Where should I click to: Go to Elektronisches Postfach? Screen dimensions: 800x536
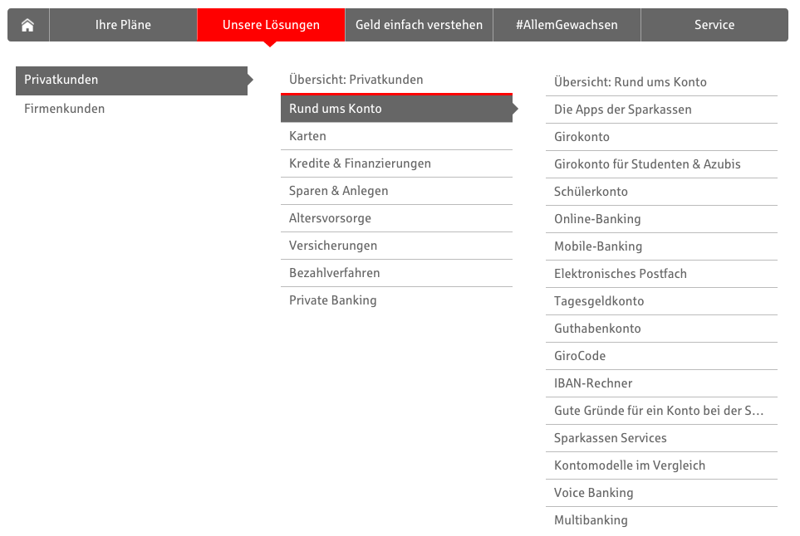coord(662,274)
